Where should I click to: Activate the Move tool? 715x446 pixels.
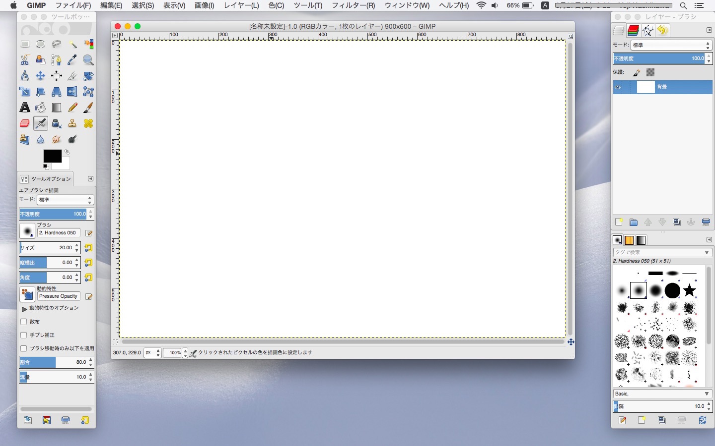pos(41,76)
